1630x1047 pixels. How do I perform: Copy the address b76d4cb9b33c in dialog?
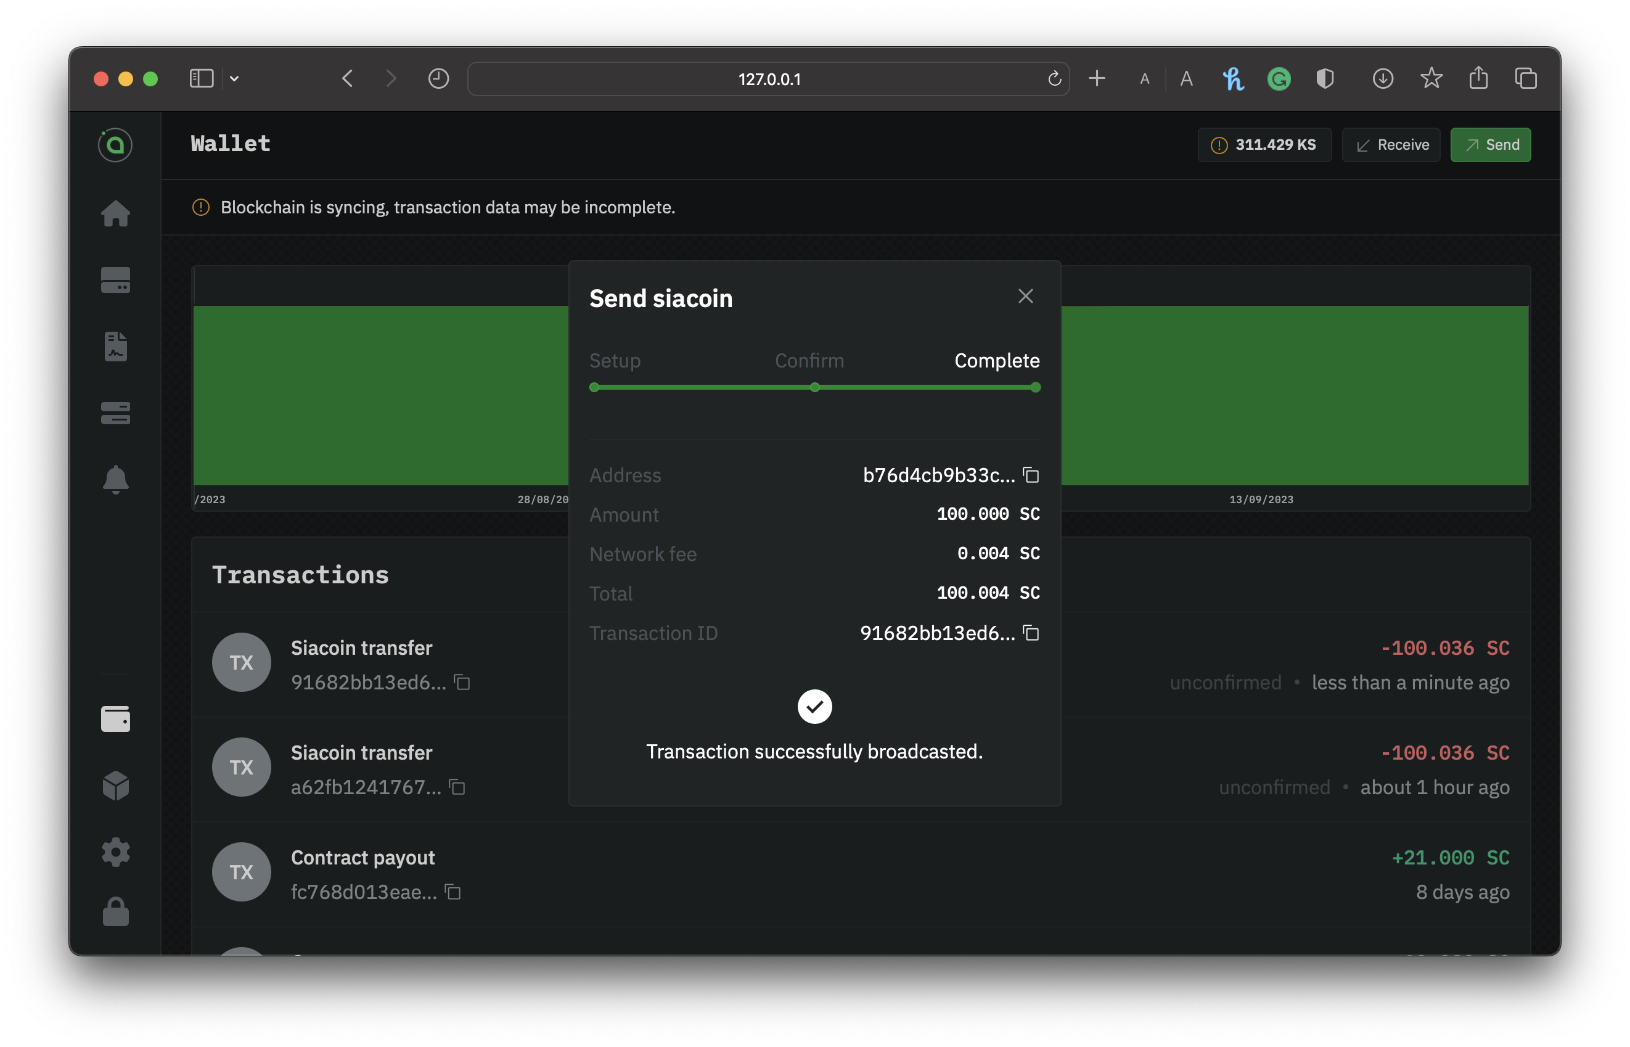1031,475
